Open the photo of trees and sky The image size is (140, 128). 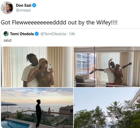click(107, 108)
